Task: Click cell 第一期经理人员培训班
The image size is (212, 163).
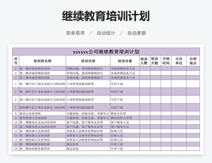Action: (42, 131)
